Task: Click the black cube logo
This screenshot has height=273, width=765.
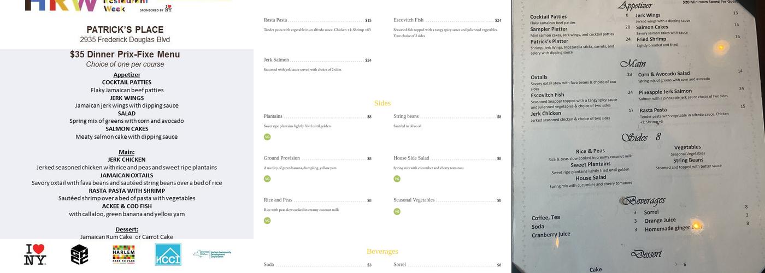Action: (79, 254)
